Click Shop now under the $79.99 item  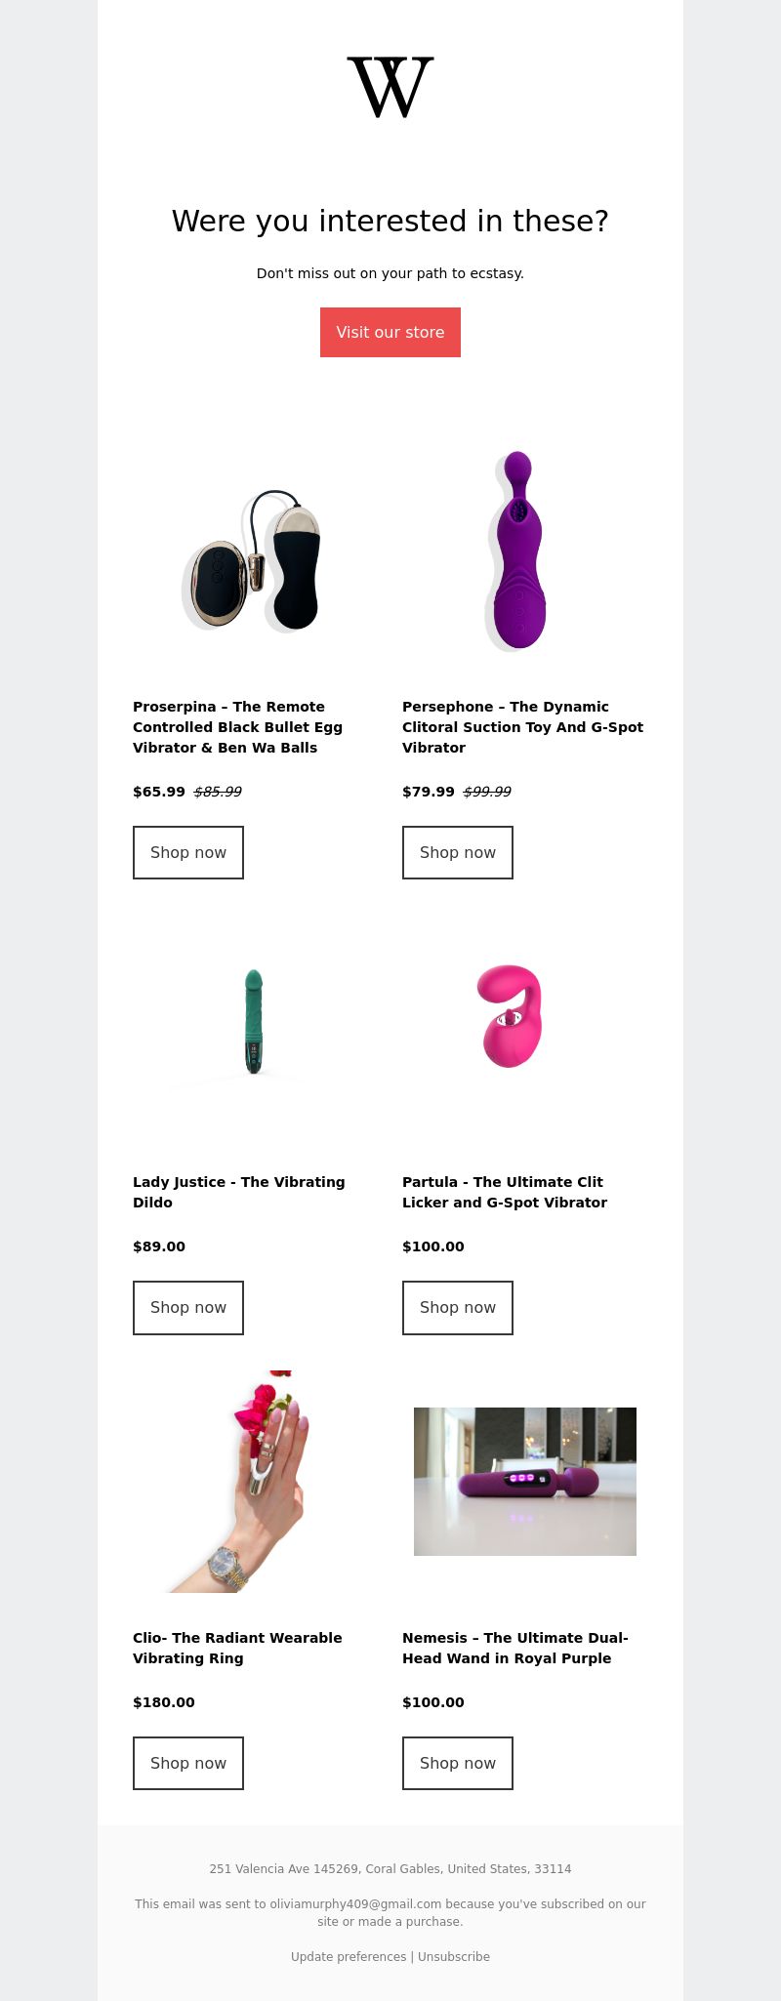click(458, 852)
